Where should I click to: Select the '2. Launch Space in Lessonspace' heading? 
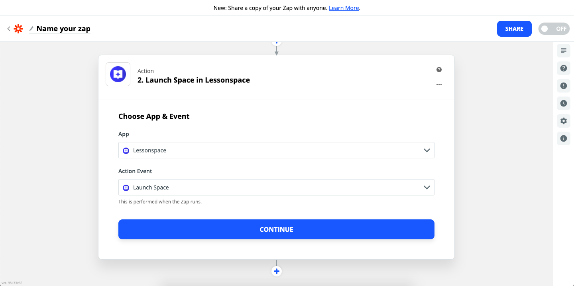tap(194, 80)
